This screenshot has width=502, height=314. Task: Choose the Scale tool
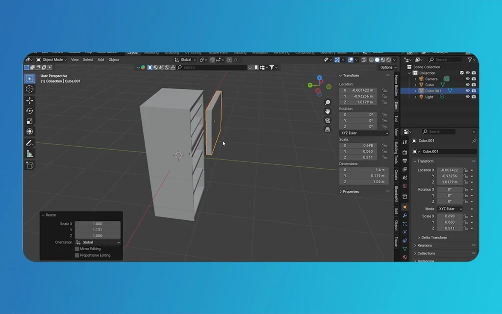(x=30, y=121)
